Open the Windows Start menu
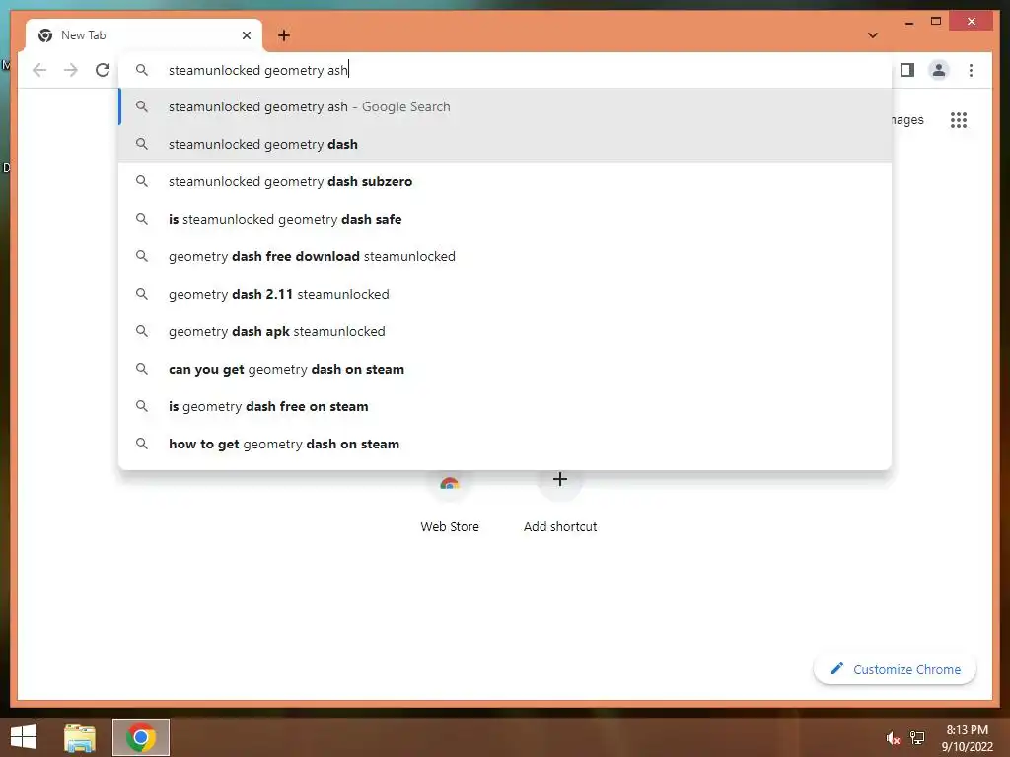This screenshot has height=757, width=1010. (24, 737)
